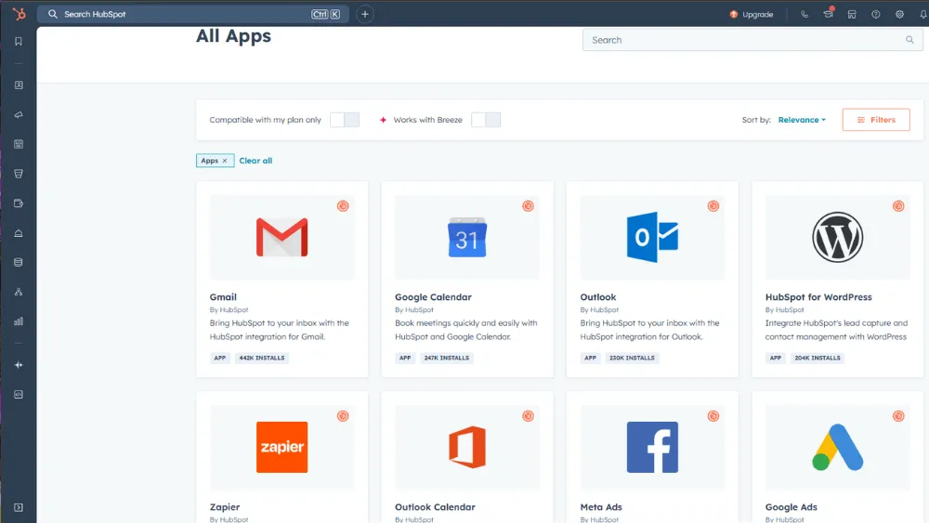Click the Outlook Calendar title

[435, 507]
